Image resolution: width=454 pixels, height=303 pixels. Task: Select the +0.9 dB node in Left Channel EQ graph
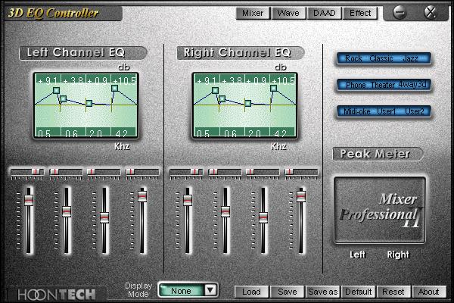[89, 103]
